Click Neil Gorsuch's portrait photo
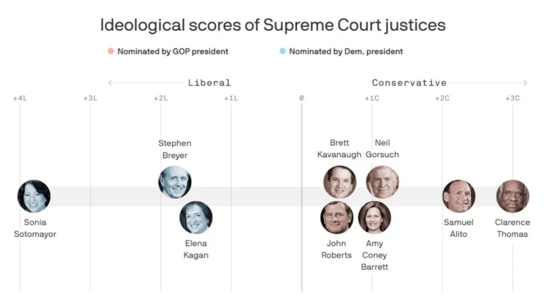The width and height of the screenshot is (554, 298). 382,182
